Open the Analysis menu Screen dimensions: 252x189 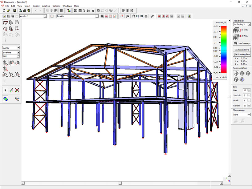click(x=46, y=6)
